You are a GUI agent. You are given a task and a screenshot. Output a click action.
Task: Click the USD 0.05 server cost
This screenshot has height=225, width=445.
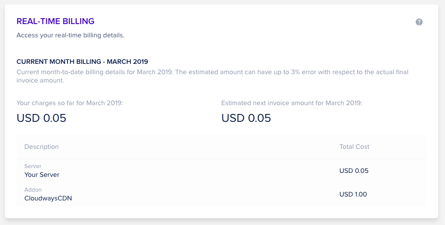click(354, 170)
